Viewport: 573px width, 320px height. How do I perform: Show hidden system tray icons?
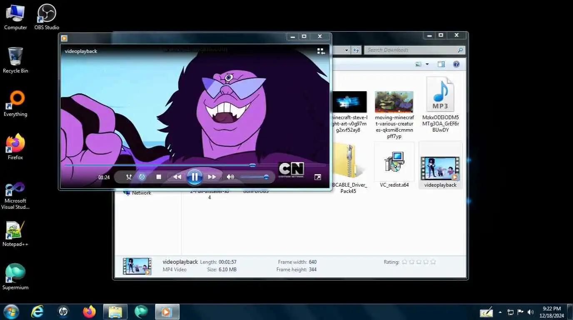[x=500, y=312]
